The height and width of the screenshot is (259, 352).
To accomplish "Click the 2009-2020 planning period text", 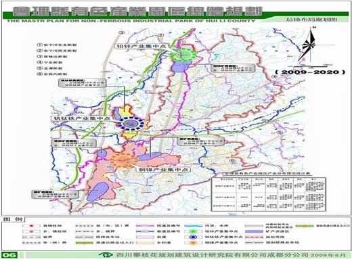I will [311, 72].
